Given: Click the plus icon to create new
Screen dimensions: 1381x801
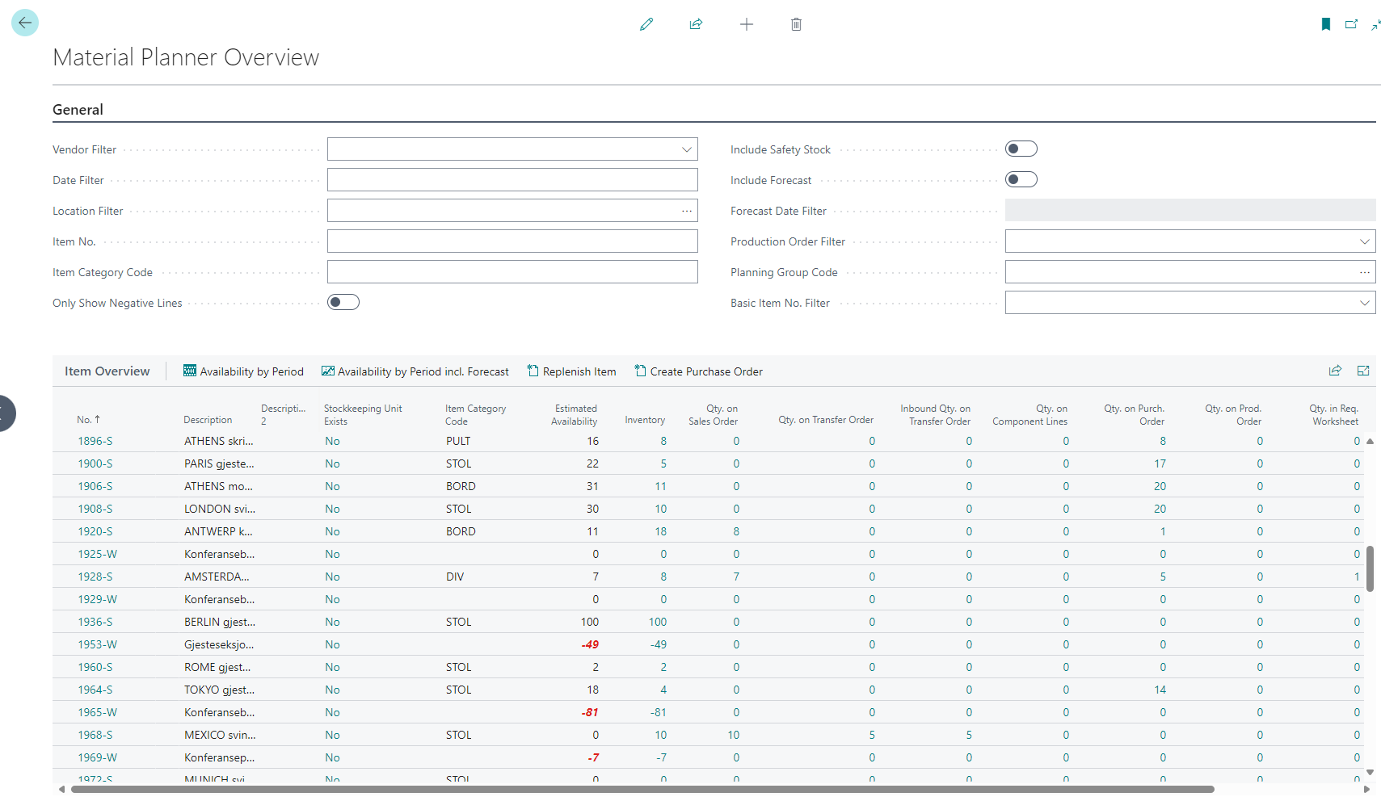Looking at the screenshot, I should point(746,24).
